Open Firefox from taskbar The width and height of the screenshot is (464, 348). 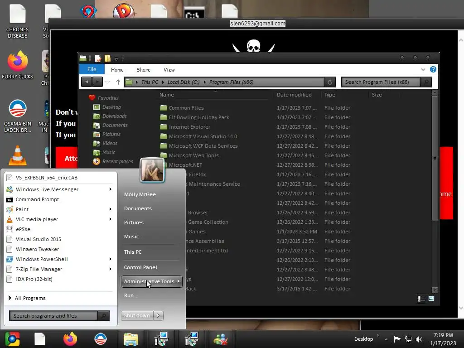(70, 339)
